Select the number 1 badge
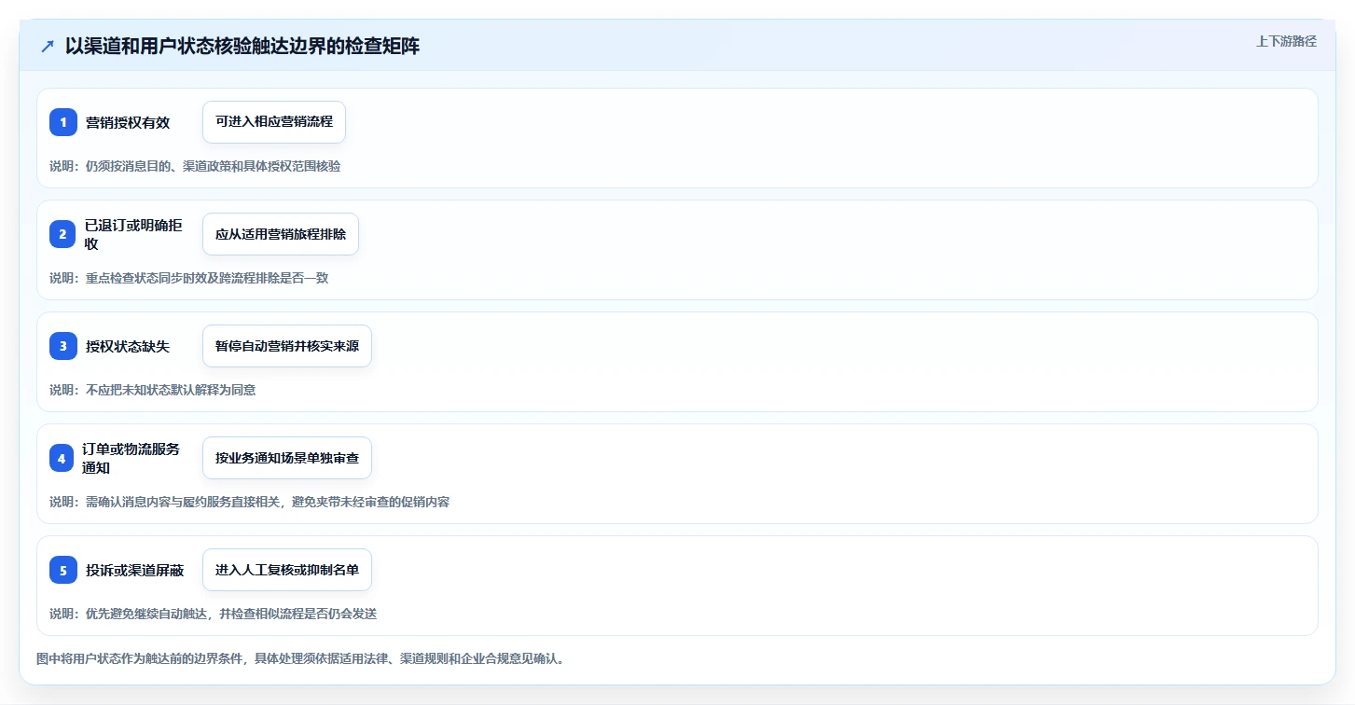Screen dimensions: 1355x705 [63, 122]
